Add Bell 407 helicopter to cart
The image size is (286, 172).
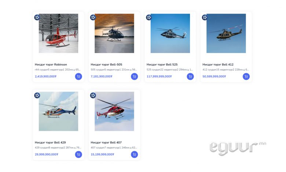135,154
